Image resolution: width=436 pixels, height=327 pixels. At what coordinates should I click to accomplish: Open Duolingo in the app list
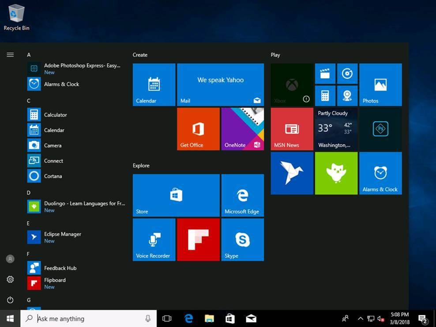(77, 207)
